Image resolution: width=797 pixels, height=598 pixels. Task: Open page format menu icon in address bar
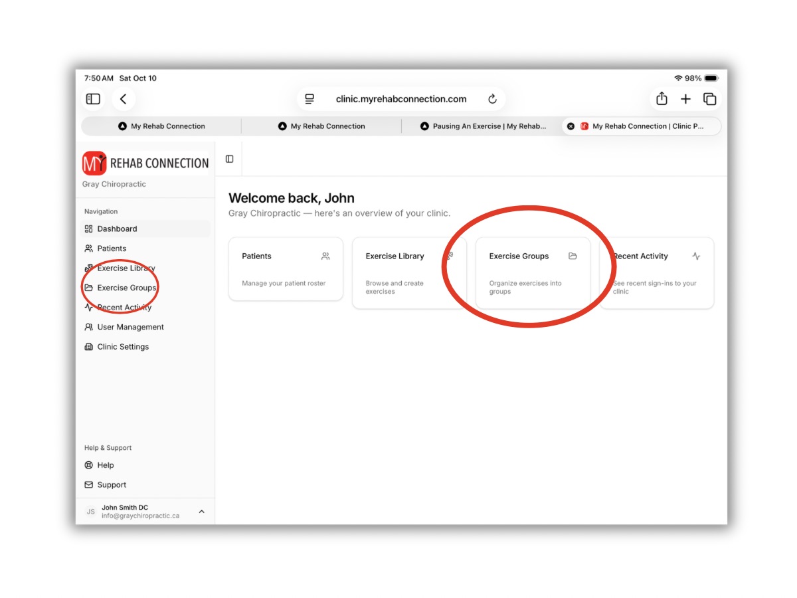pyautogui.click(x=310, y=99)
